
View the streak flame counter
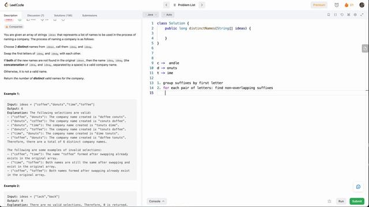click(349, 5)
